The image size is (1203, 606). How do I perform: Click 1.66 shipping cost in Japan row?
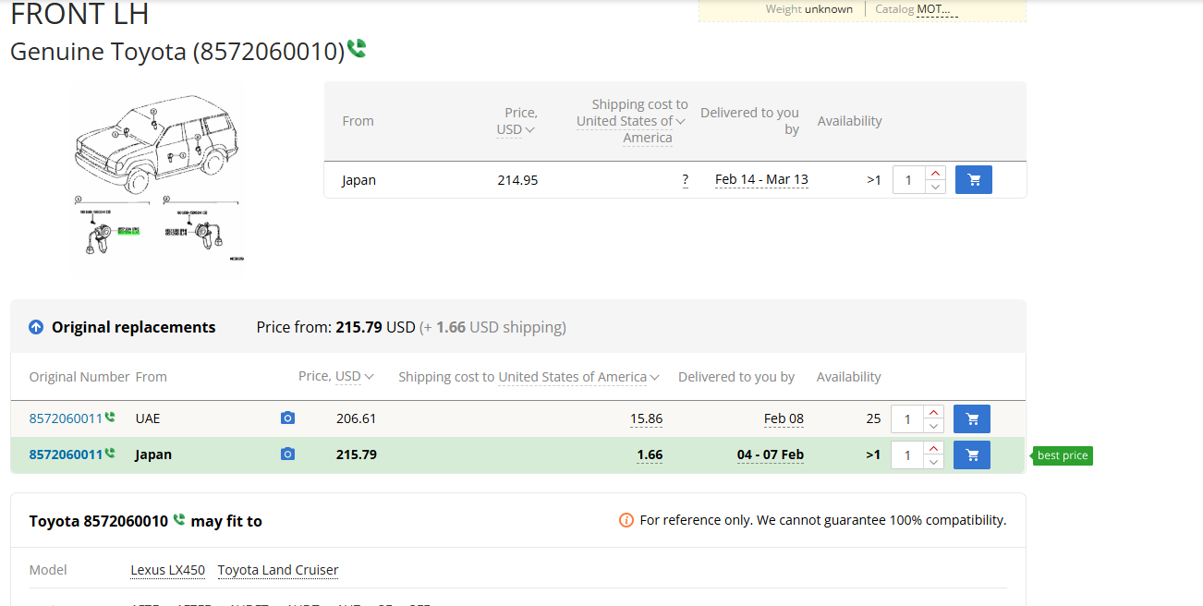click(x=650, y=454)
